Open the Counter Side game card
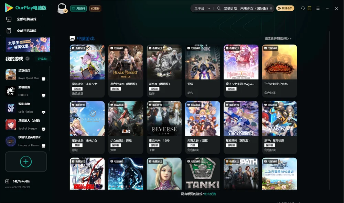344x203 pixels. click(126, 174)
